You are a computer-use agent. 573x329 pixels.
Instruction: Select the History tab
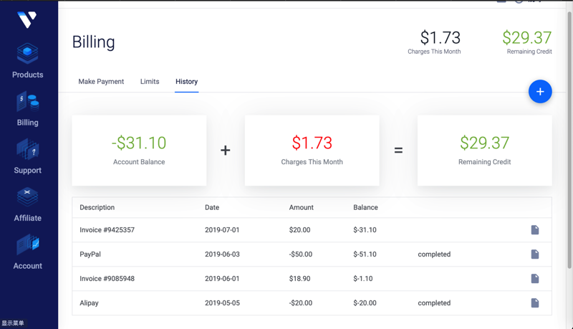click(186, 82)
